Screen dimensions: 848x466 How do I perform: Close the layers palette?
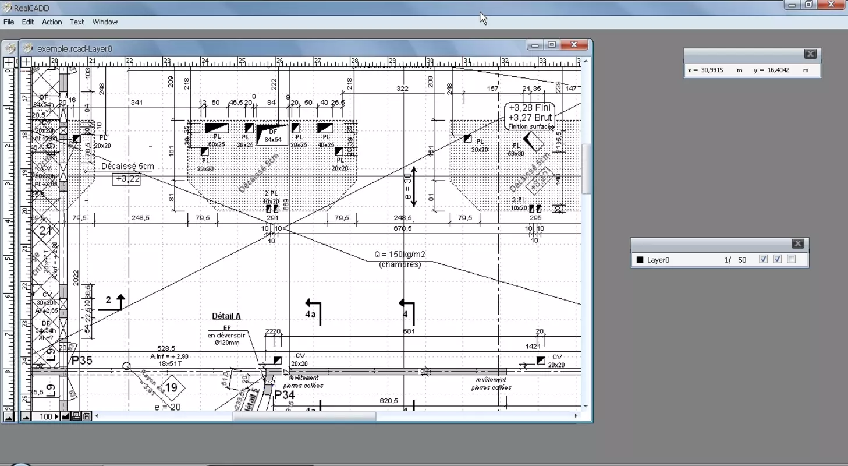[797, 243]
